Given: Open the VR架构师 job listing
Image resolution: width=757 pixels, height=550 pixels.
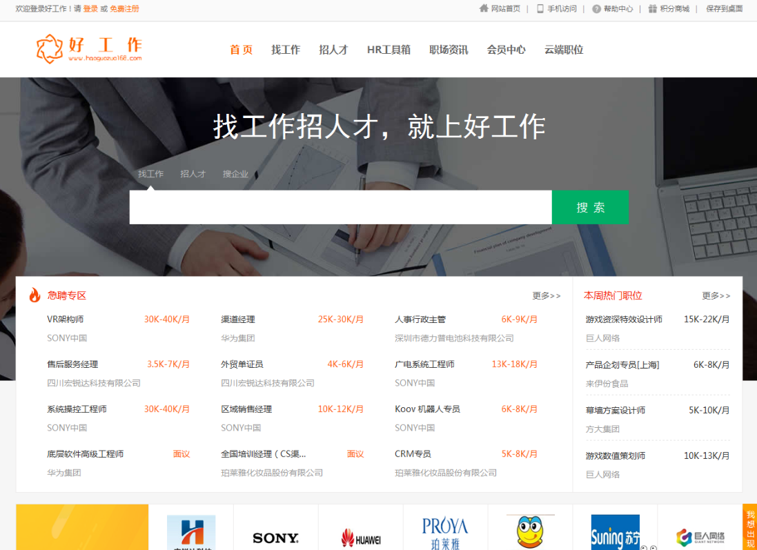Looking at the screenshot, I should (x=66, y=320).
